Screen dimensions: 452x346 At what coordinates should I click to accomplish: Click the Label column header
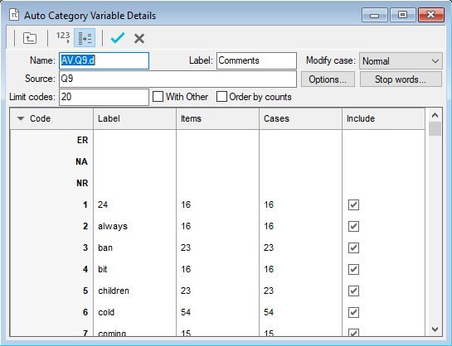coord(134,118)
